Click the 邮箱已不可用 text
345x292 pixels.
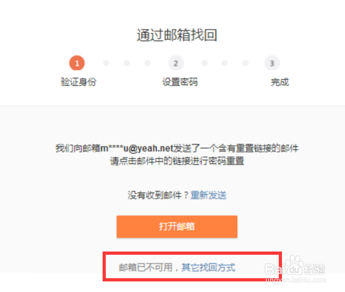(146, 267)
